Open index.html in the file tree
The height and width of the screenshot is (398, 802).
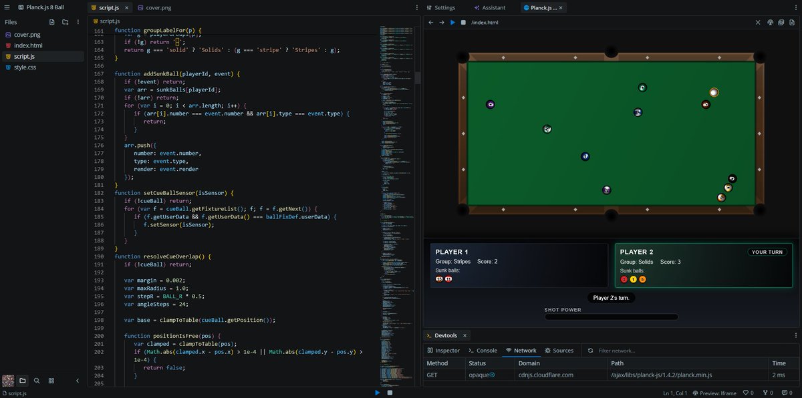point(43,45)
